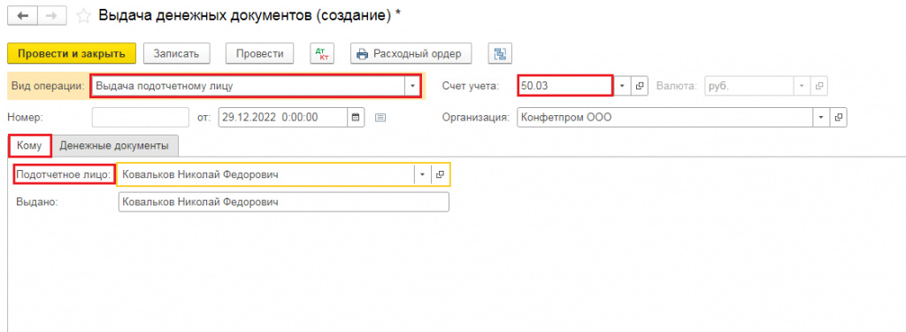
Task: Click Провести и закрыть
Action: tap(72, 53)
